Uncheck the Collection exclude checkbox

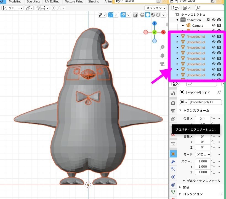pyautogui.click(x=208, y=20)
